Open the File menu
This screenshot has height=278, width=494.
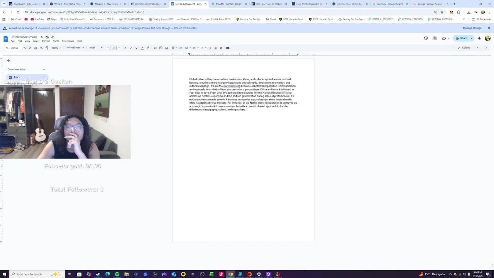coord(13,41)
